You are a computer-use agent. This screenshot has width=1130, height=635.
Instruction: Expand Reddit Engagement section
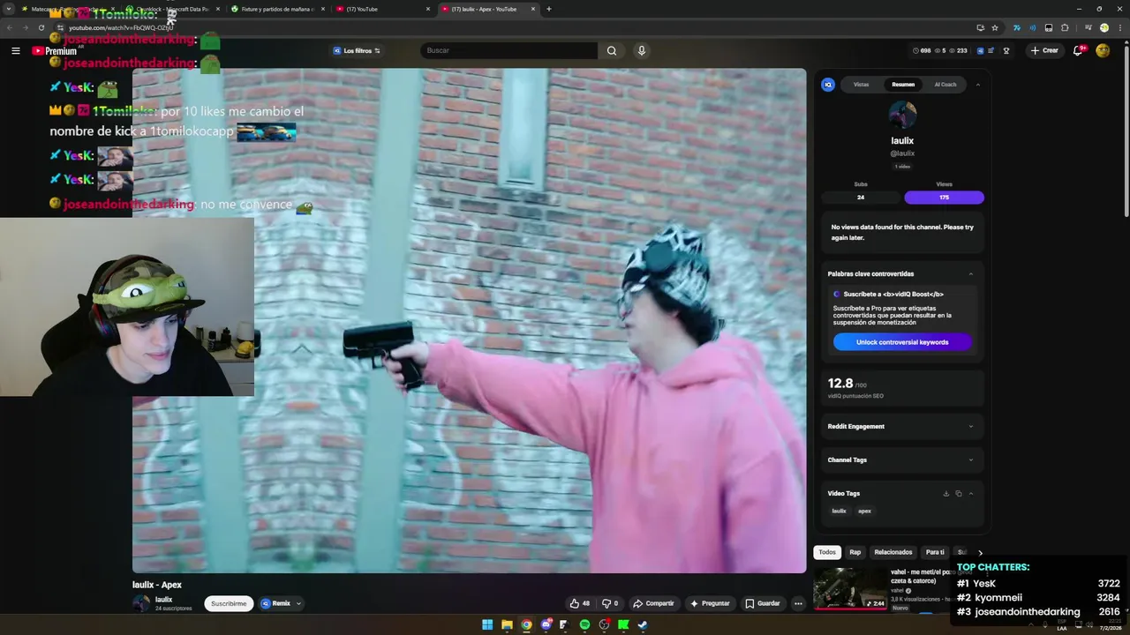point(971,426)
